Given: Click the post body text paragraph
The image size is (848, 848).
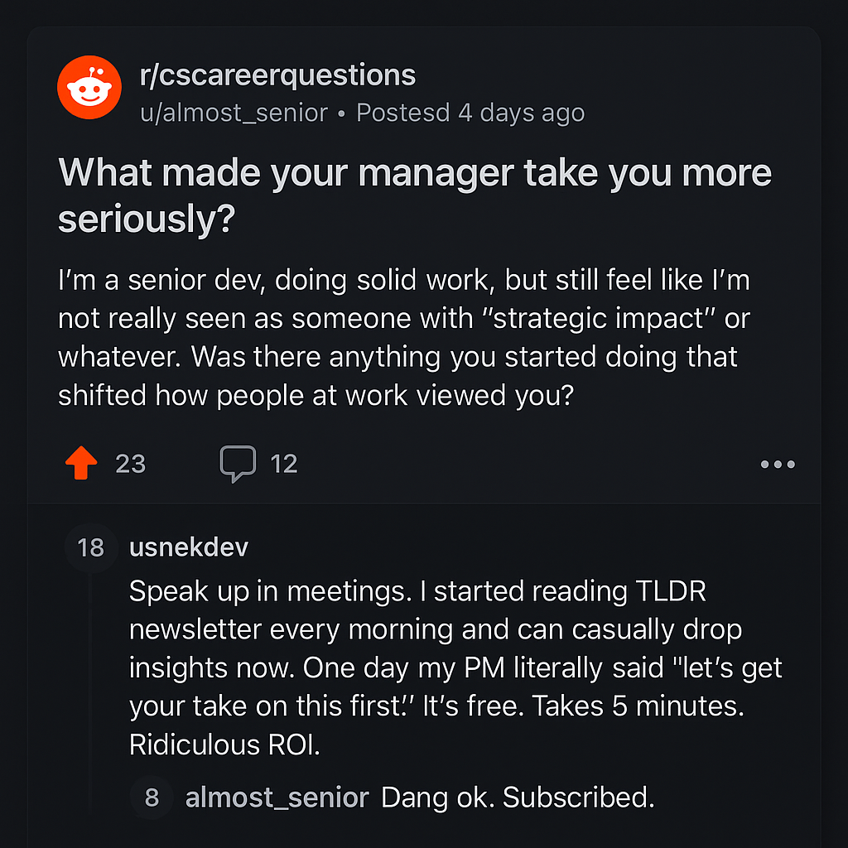Looking at the screenshot, I should (404, 338).
